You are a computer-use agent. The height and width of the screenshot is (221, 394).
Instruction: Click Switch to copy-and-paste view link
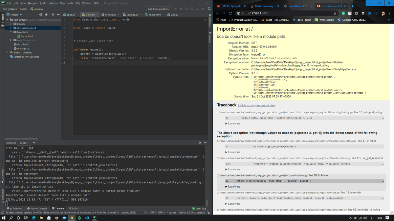click(256, 105)
